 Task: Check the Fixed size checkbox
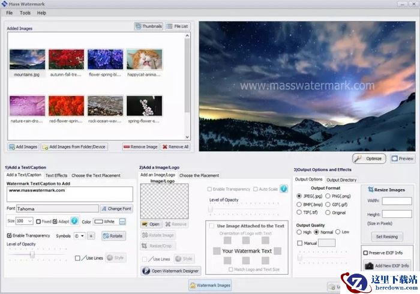[x=38, y=221]
